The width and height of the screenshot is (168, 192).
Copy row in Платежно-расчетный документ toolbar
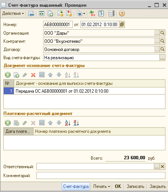[16, 123]
